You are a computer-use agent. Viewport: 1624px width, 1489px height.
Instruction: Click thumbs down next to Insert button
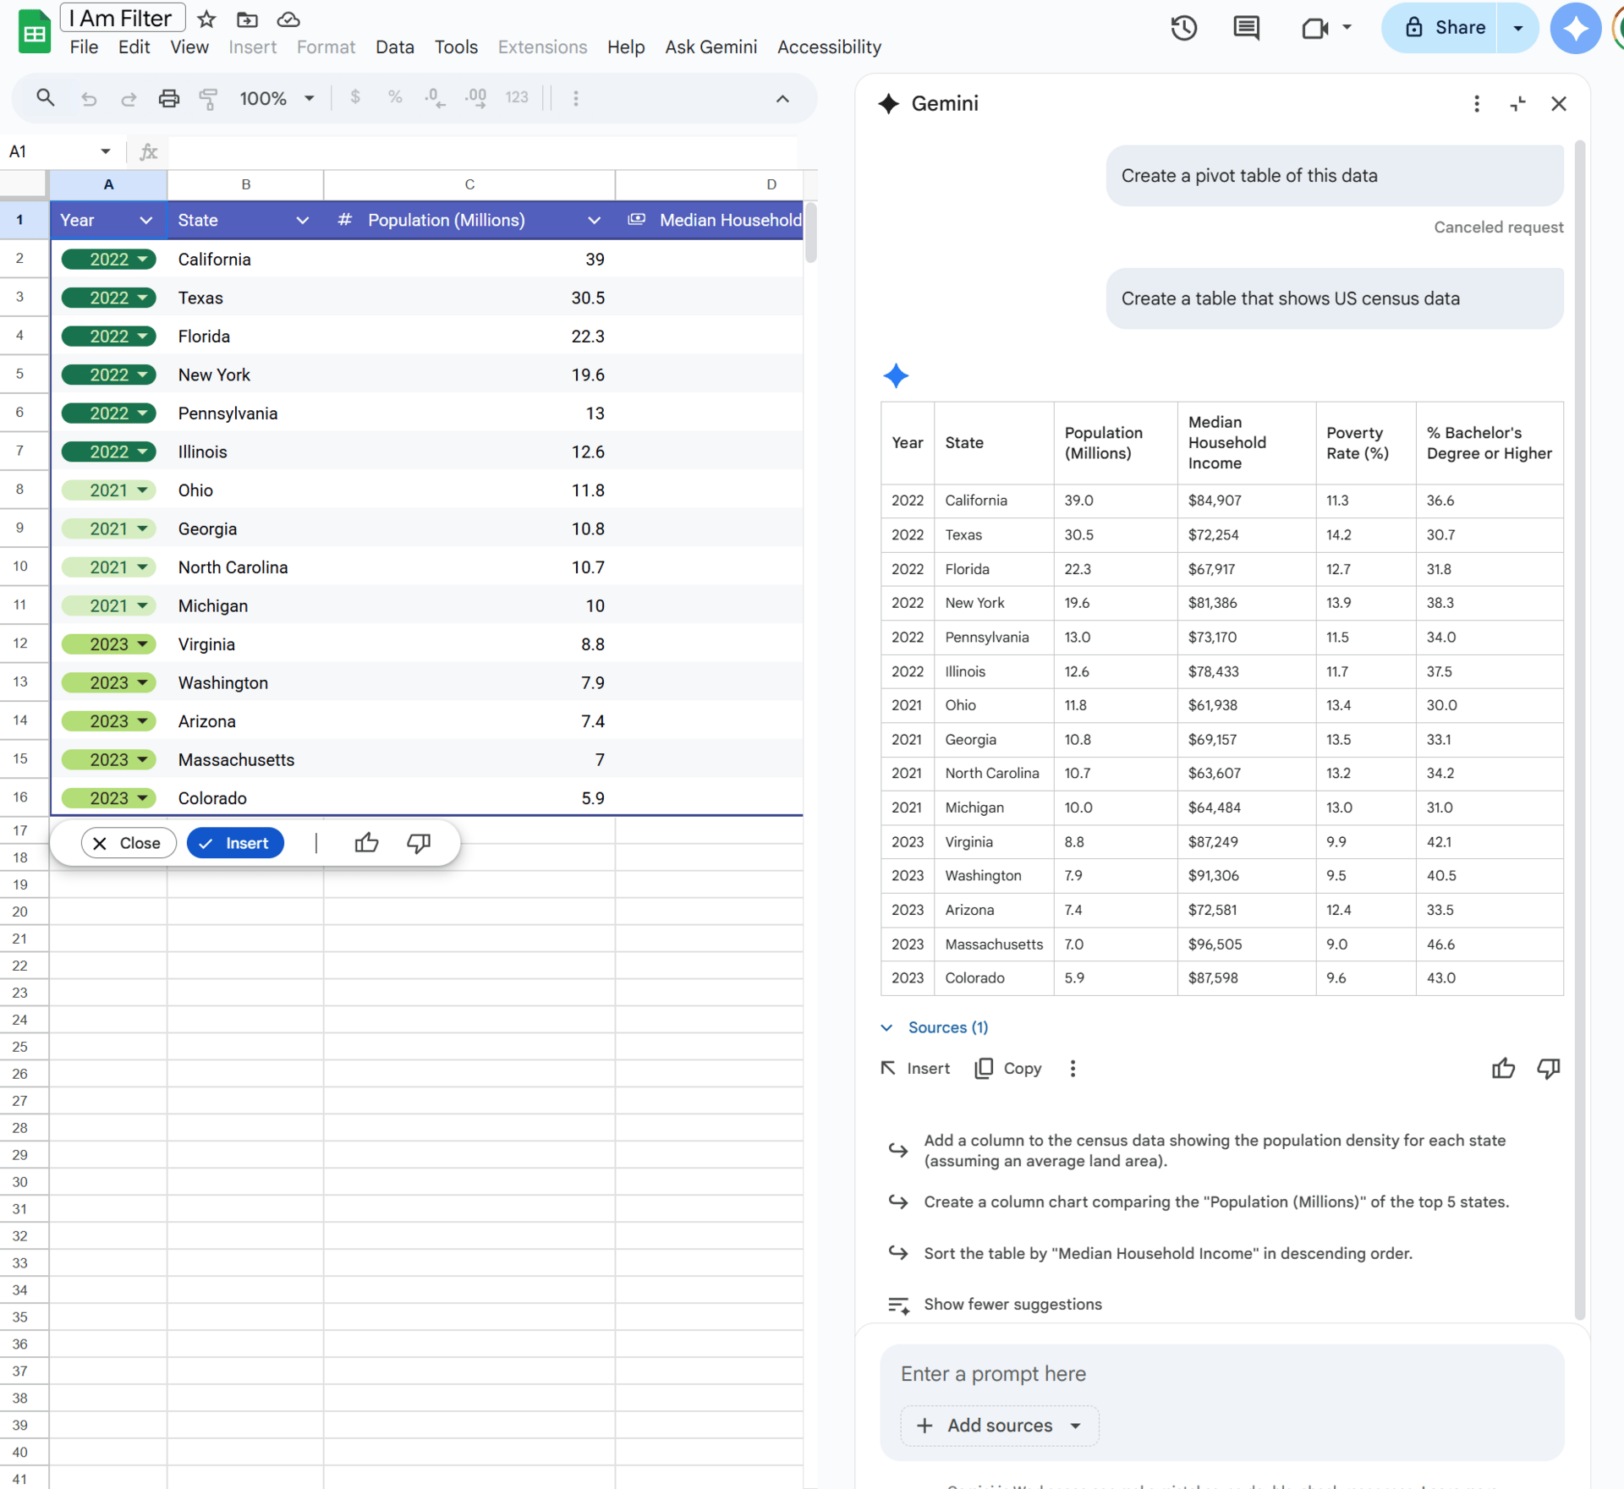point(419,843)
